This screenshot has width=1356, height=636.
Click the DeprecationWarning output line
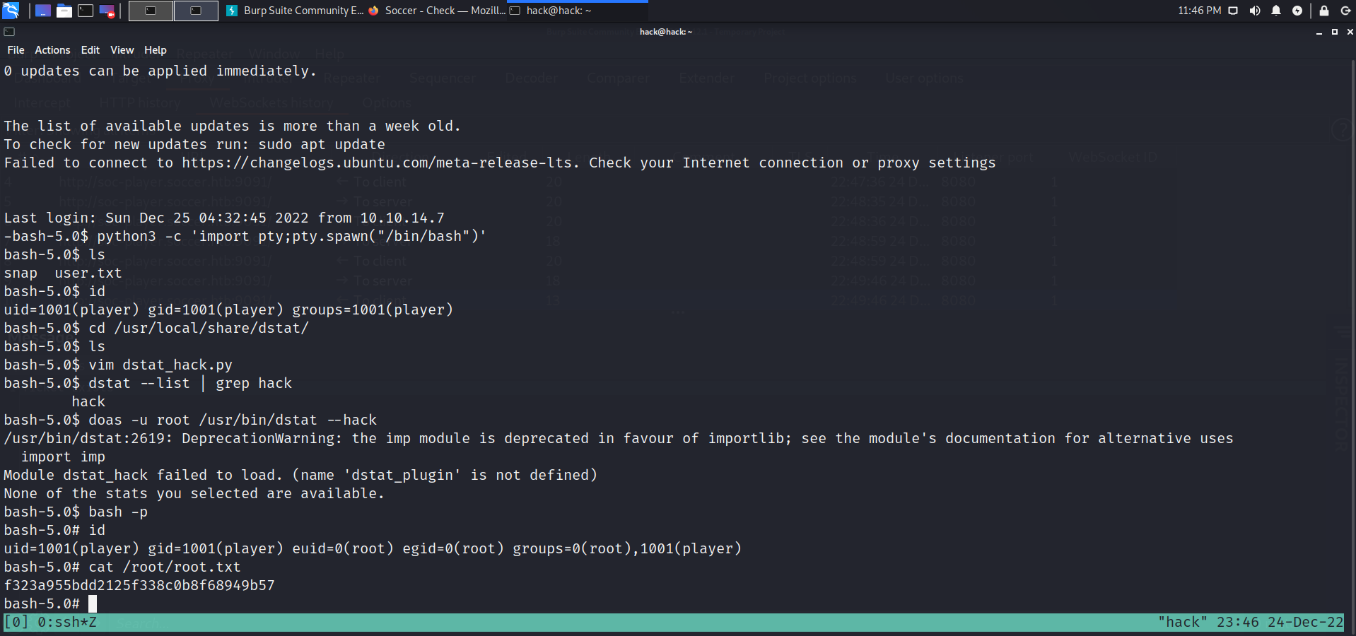click(619, 438)
